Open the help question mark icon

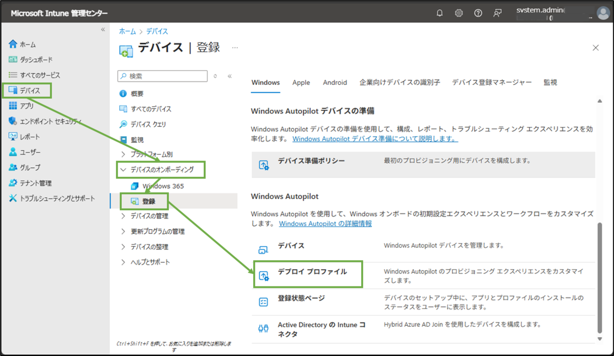(478, 13)
